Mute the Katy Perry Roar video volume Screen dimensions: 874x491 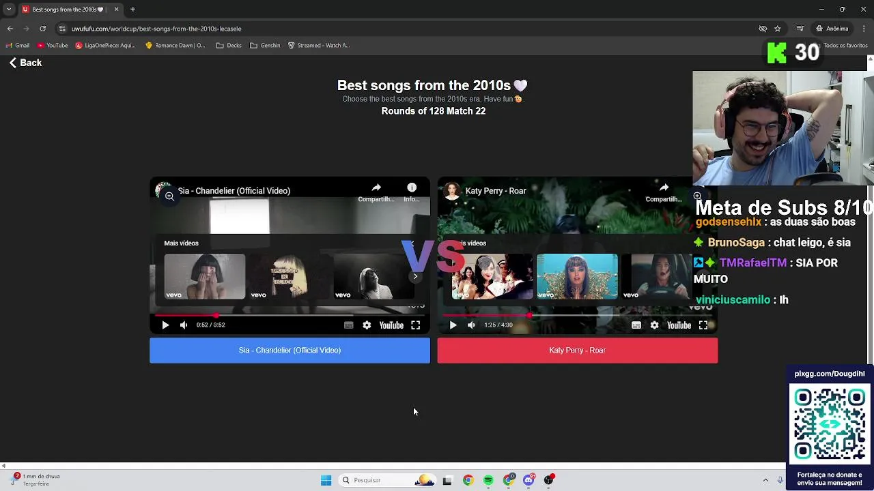[471, 325]
